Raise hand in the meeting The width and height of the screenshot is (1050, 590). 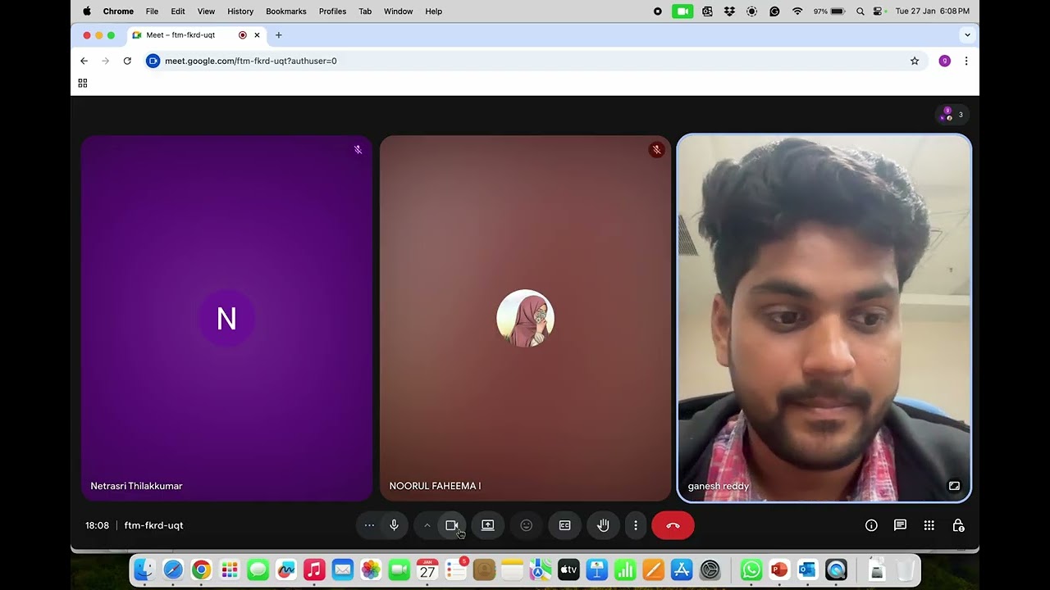tap(603, 525)
